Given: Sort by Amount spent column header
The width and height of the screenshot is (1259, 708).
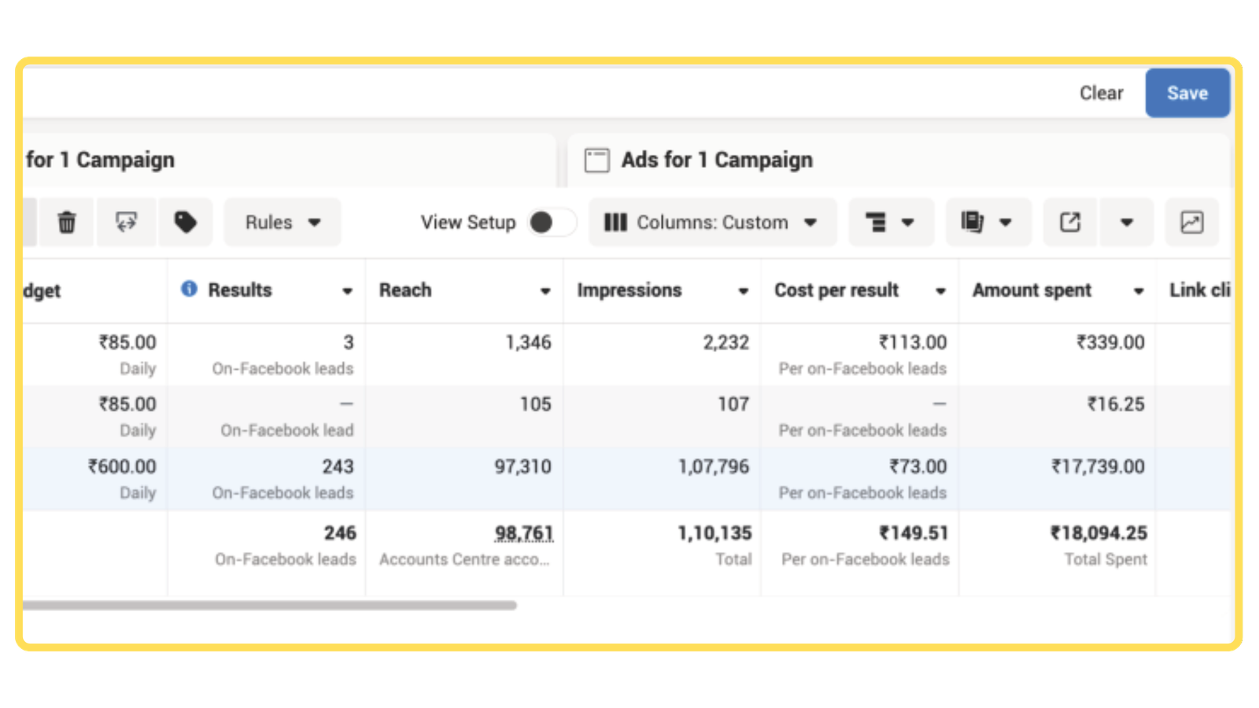Looking at the screenshot, I should click(1032, 290).
